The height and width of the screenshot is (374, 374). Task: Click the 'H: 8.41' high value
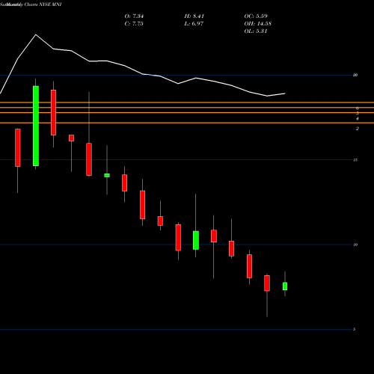pyautogui.click(x=194, y=16)
